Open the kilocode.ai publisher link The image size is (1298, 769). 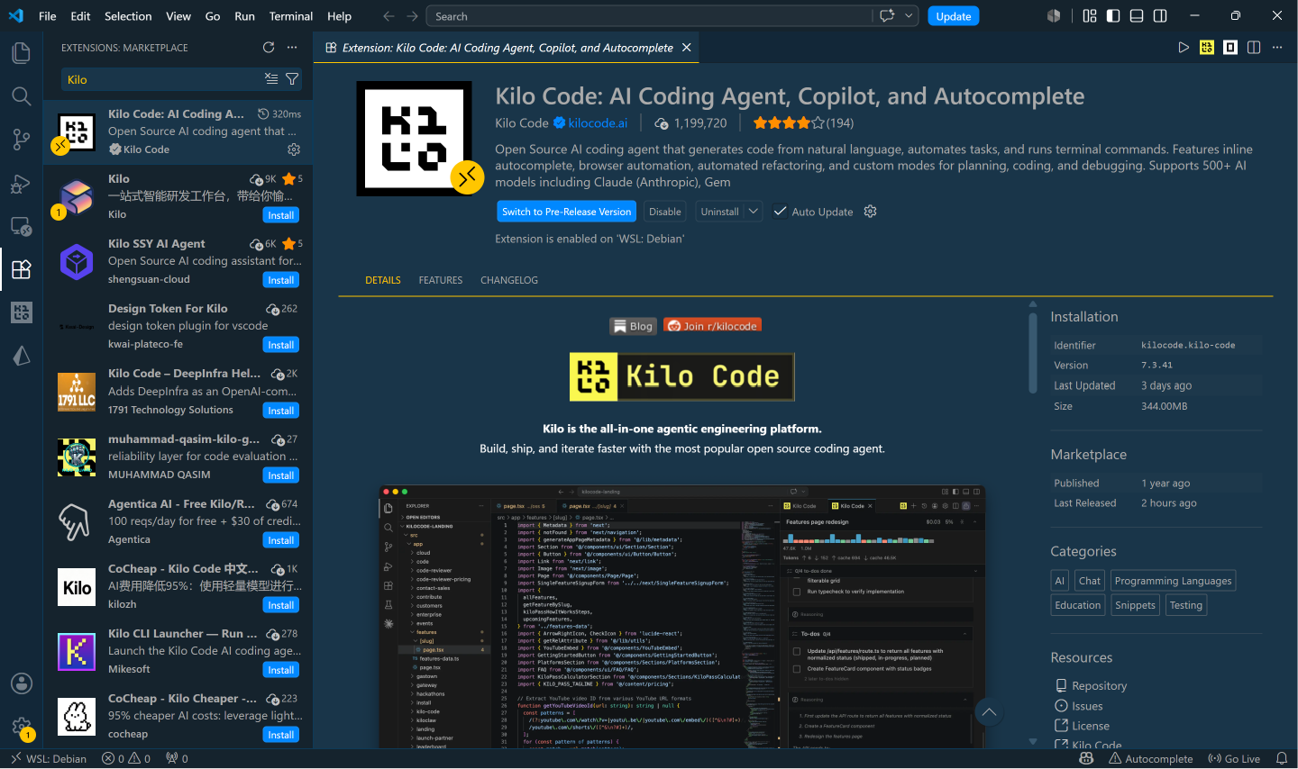598,123
